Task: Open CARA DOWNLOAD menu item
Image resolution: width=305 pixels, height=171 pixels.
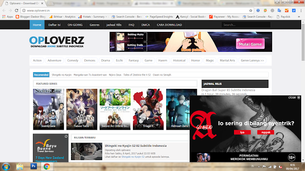Action: pyautogui.click(x=170, y=25)
